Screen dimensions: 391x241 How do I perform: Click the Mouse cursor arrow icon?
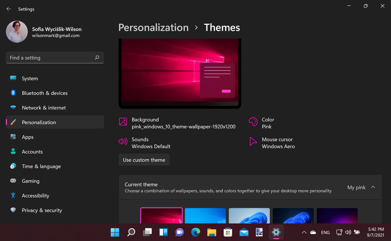click(x=253, y=141)
